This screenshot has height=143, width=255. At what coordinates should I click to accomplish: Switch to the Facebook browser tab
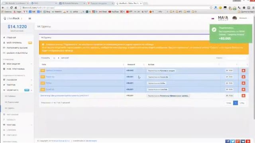click(72, 3)
